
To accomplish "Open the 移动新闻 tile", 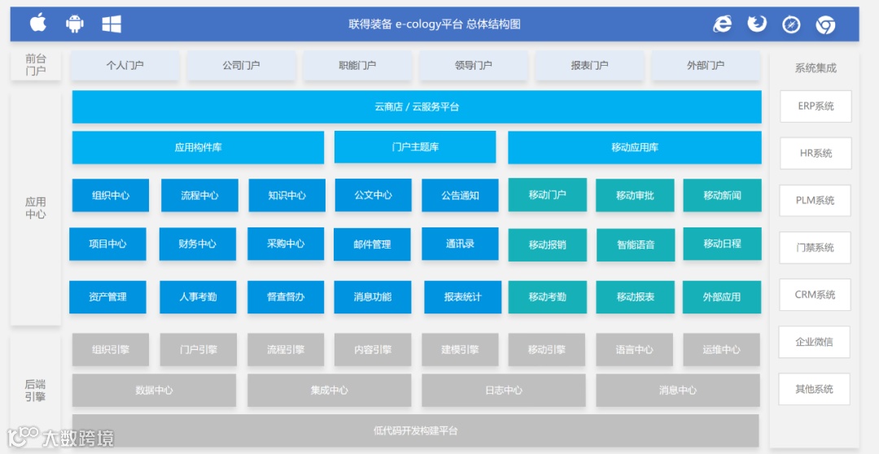I will tap(722, 195).
